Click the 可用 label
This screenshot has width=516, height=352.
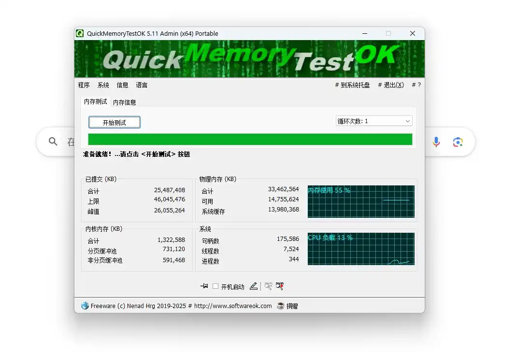click(207, 201)
